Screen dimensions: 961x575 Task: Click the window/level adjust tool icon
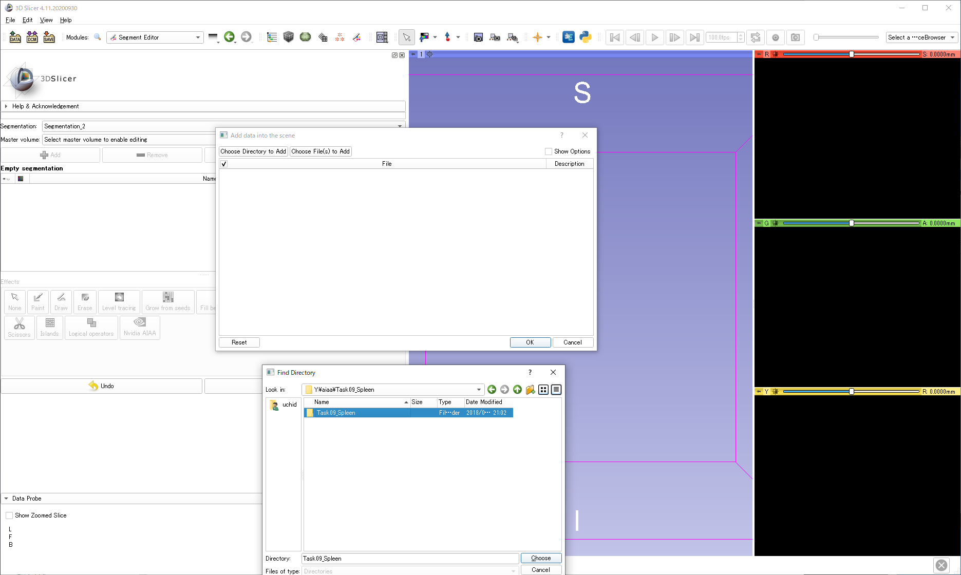(x=424, y=37)
